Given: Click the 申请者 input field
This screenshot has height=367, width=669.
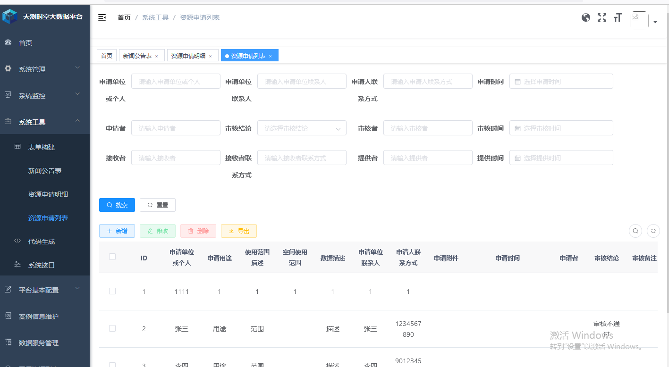Looking at the screenshot, I should point(176,128).
